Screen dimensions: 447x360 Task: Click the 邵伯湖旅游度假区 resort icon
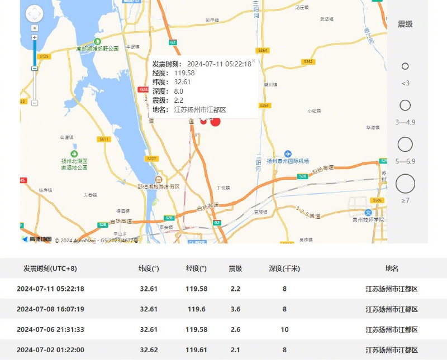[x=159, y=179]
